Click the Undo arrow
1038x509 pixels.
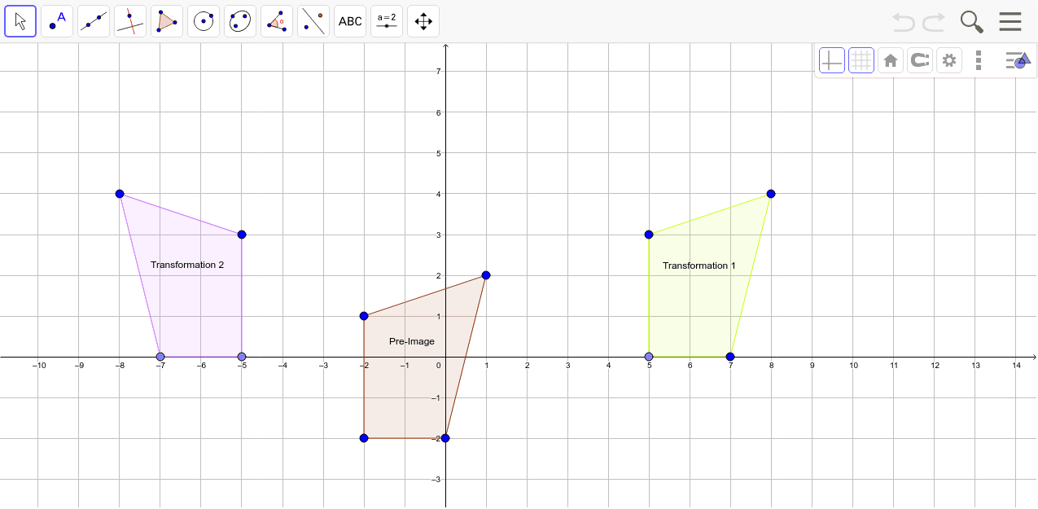click(x=903, y=21)
